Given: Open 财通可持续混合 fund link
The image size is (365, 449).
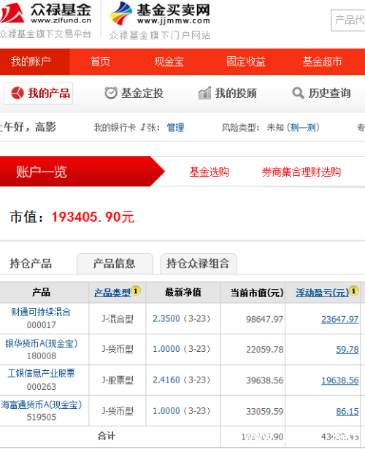Looking at the screenshot, I should tap(41, 312).
